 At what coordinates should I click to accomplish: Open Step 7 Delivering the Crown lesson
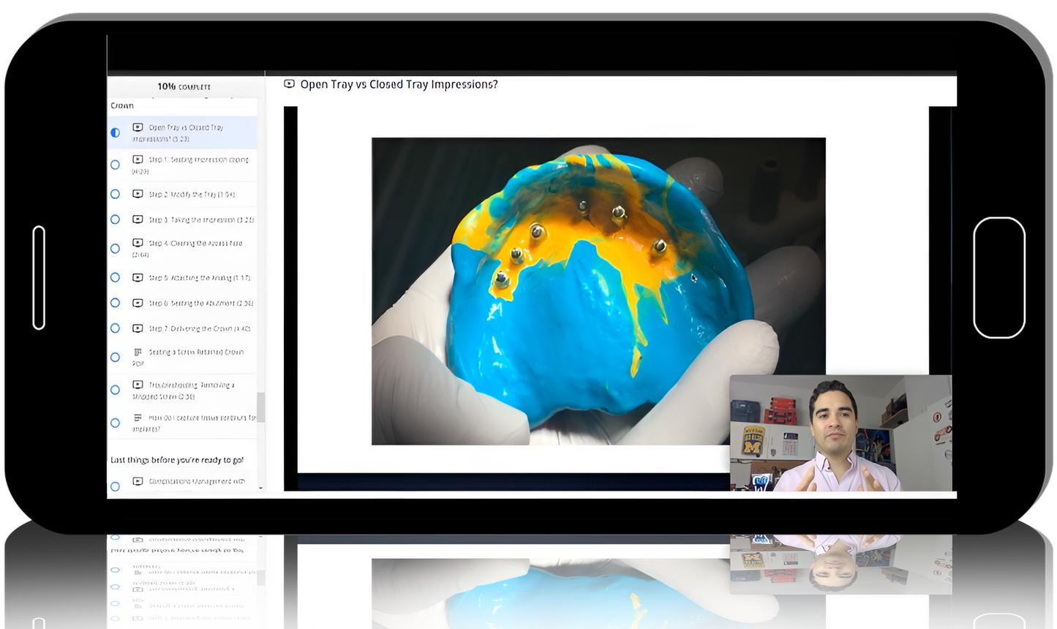tap(200, 329)
